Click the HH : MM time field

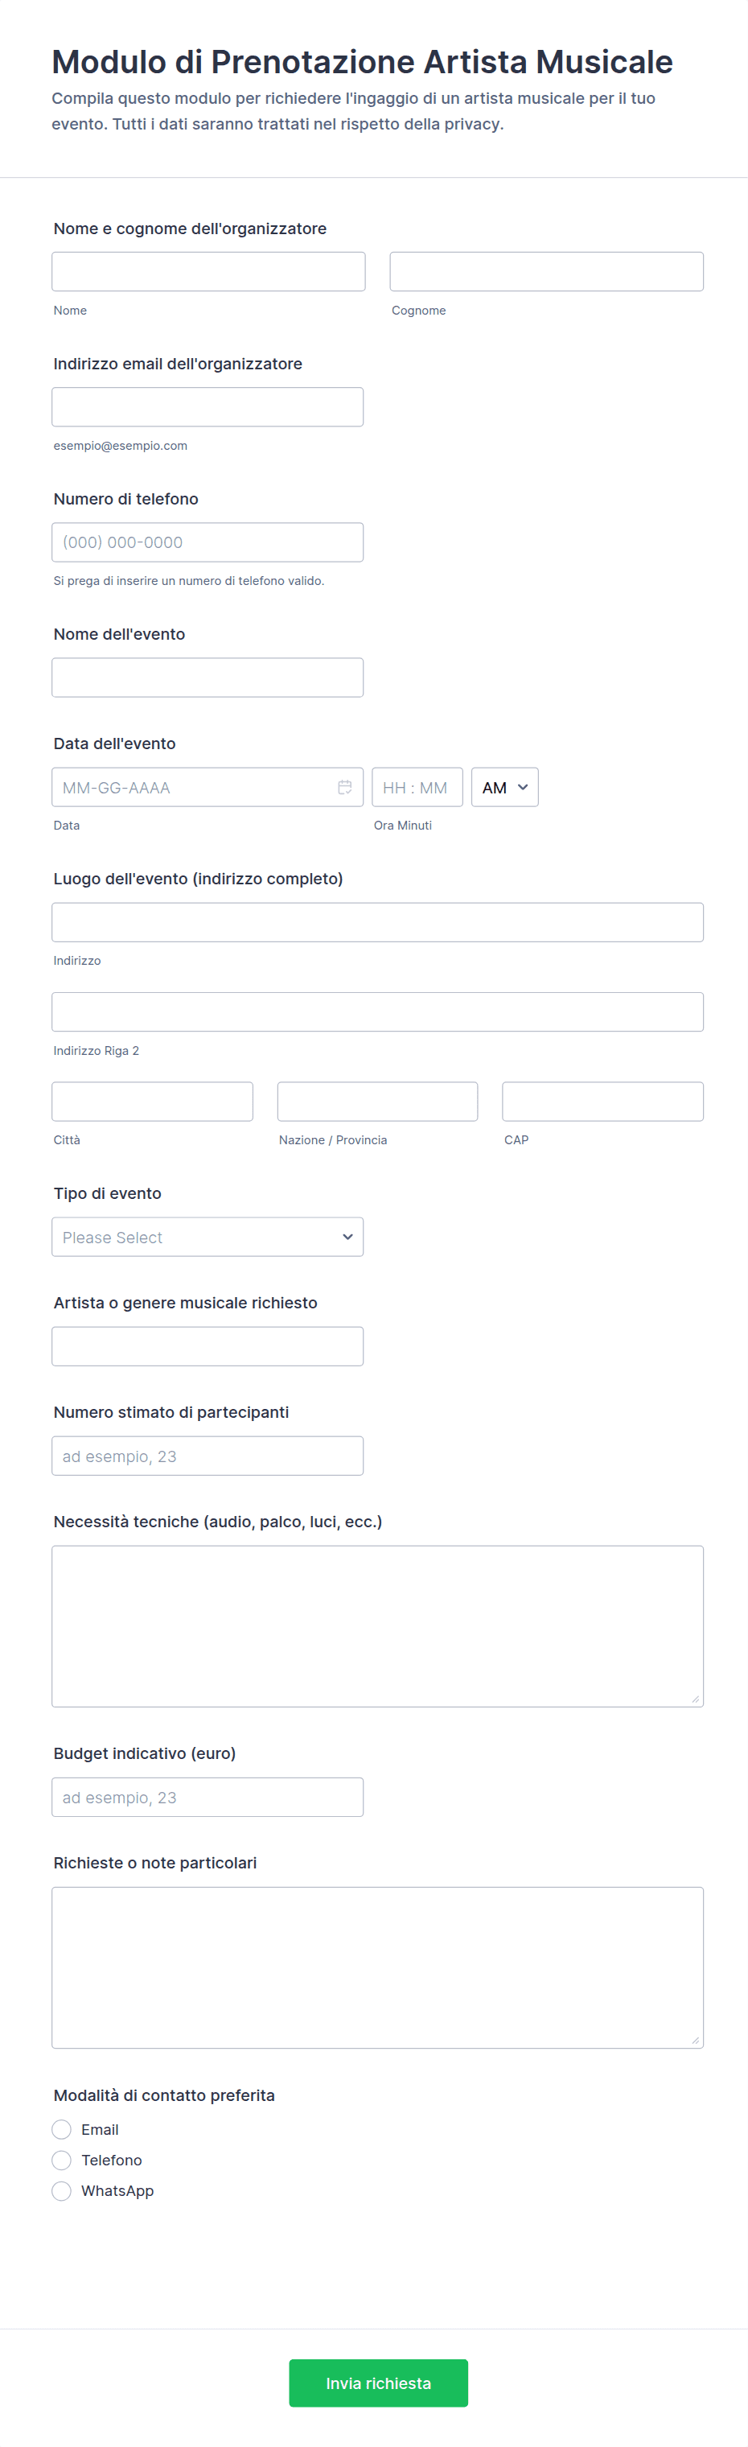[x=417, y=788]
